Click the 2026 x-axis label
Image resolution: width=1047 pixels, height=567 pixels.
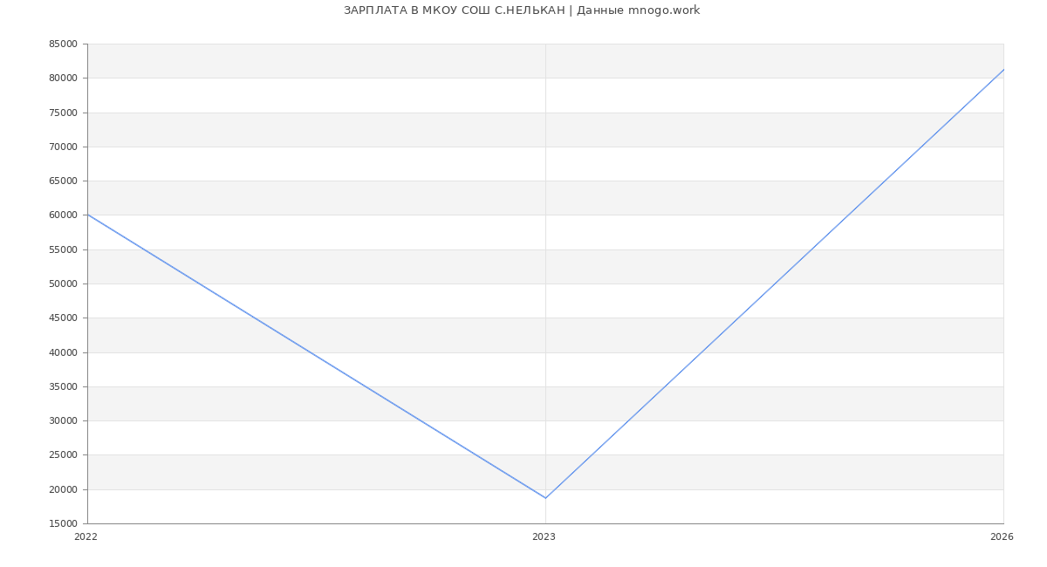click(x=1002, y=537)
